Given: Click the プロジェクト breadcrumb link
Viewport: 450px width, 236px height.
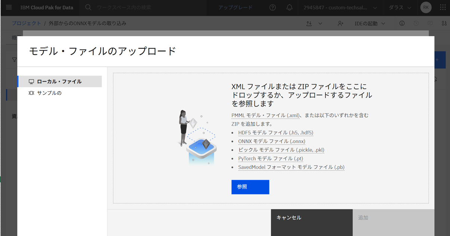Looking at the screenshot, I should (26, 23).
